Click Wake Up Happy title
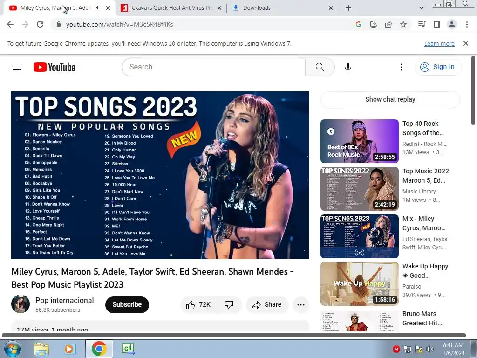Screen dimensions: 477x358 pyautogui.click(x=425, y=271)
